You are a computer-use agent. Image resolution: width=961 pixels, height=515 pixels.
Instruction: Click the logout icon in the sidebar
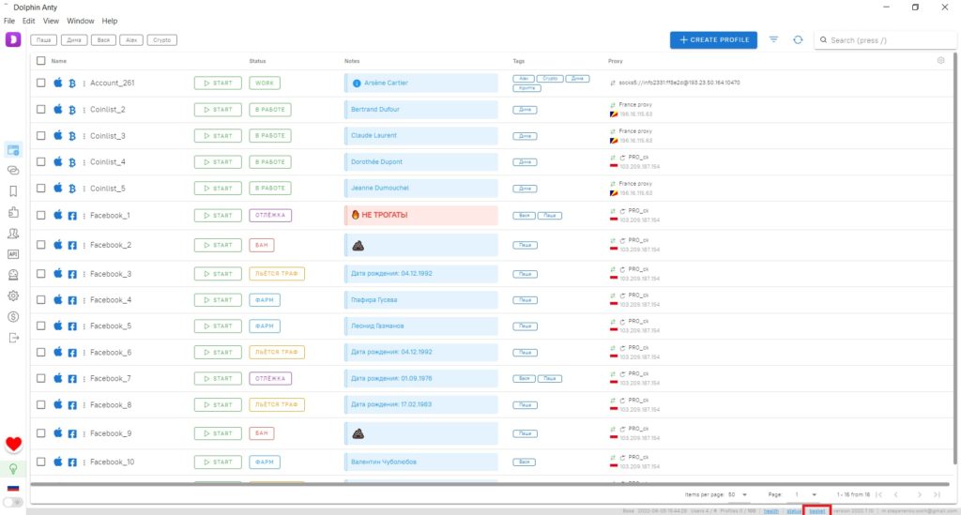pos(13,338)
